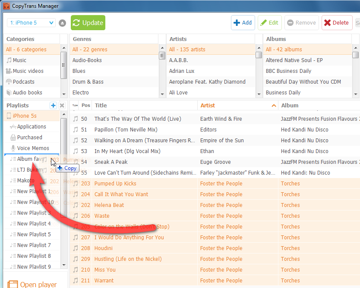The height and width of the screenshot is (288, 360).
Task: Select the New Playlist 8 entry
Action: [32, 256]
